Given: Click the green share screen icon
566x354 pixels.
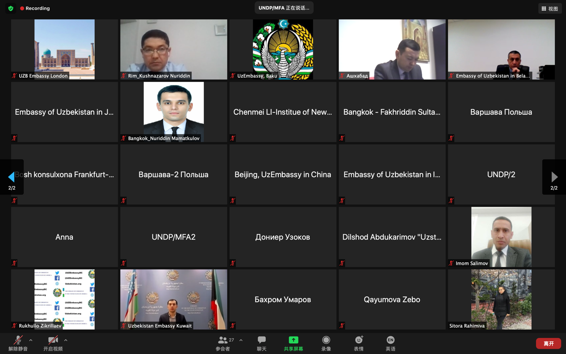Looking at the screenshot, I should coord(293,340).
